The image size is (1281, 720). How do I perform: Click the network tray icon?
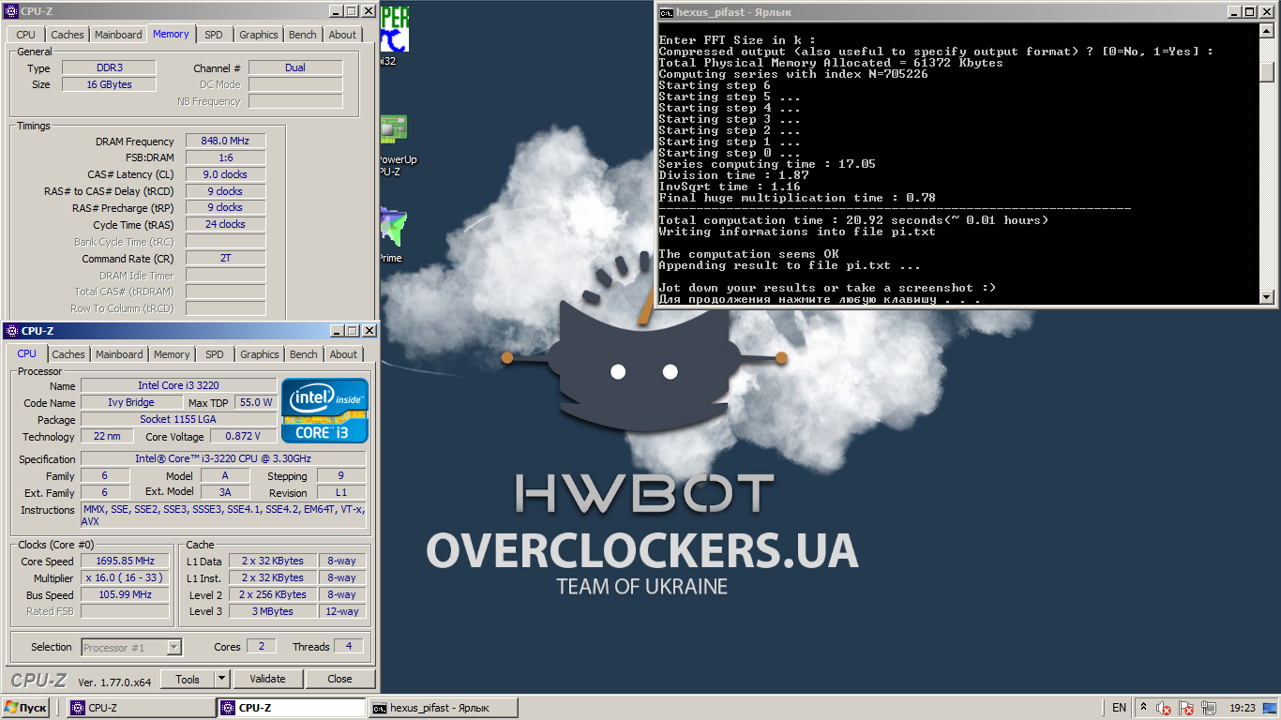[1209, 708]
